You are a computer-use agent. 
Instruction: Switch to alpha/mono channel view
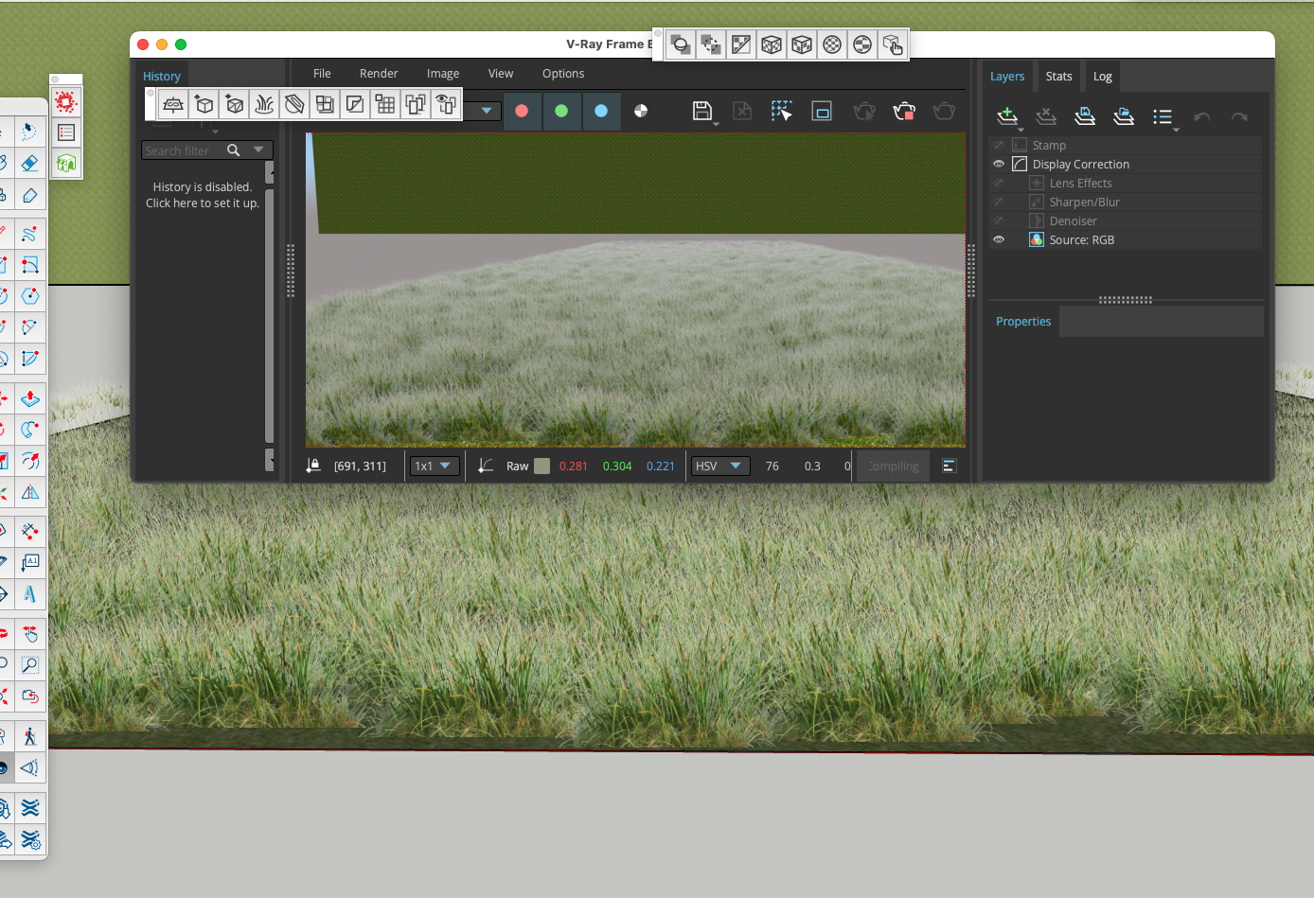641,111
